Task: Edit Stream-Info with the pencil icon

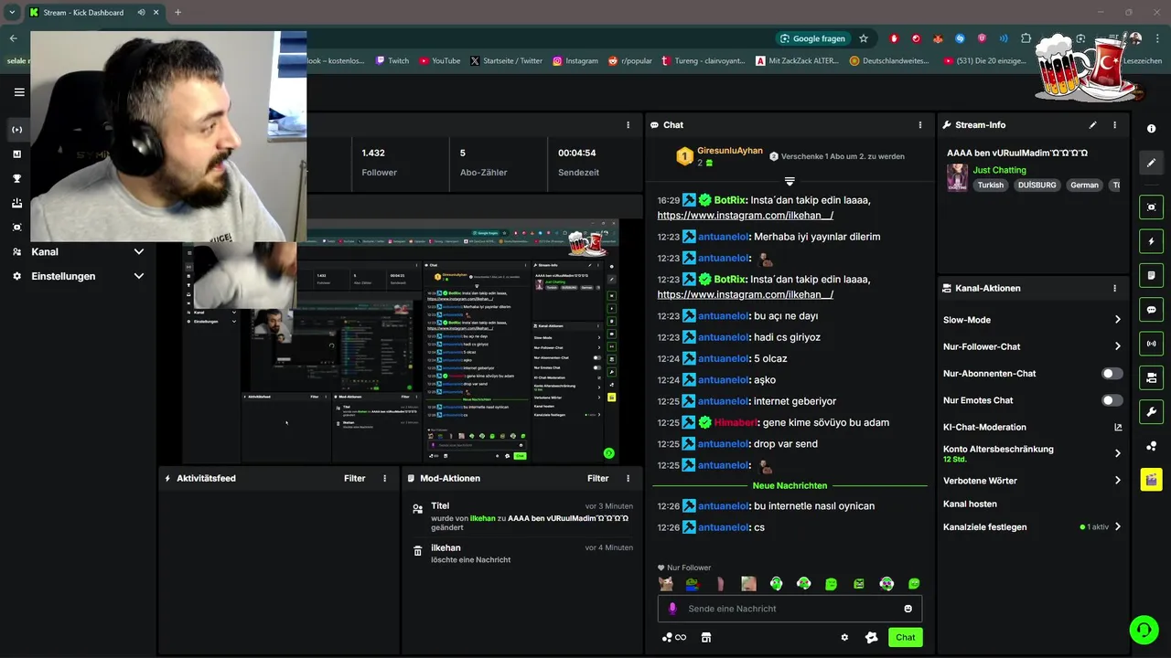Action: (1092, 125)
